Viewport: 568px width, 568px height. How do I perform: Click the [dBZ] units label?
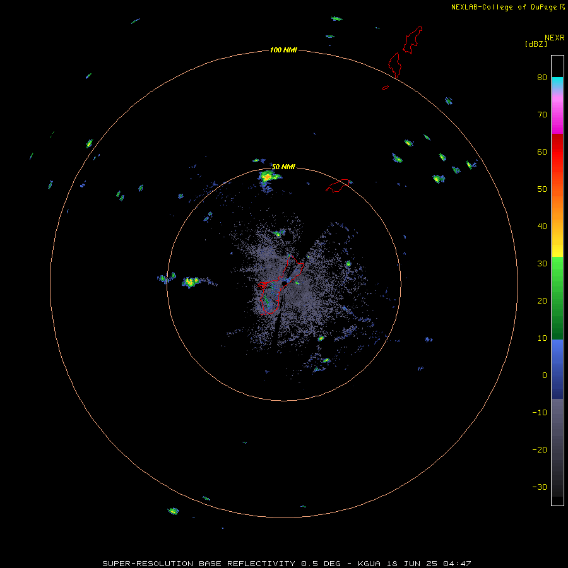coord(536,44)
